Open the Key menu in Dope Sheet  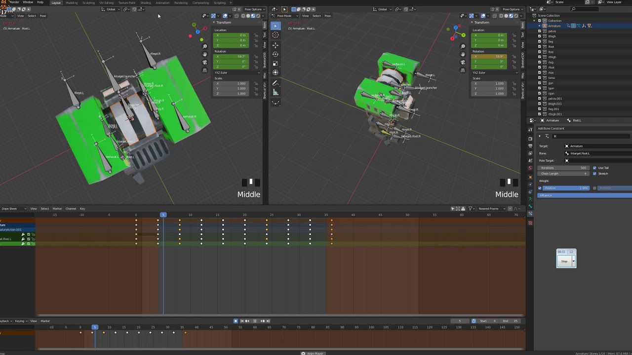pos(82,209)
